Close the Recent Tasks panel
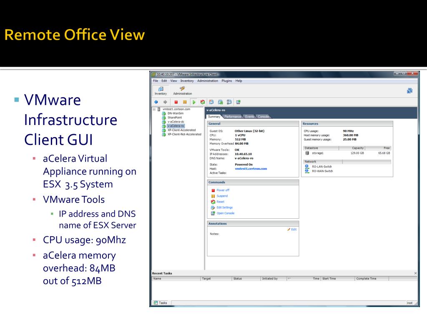The width and height of the screenshot is (427, 320). pyautogui.click(x=415, y=273)
